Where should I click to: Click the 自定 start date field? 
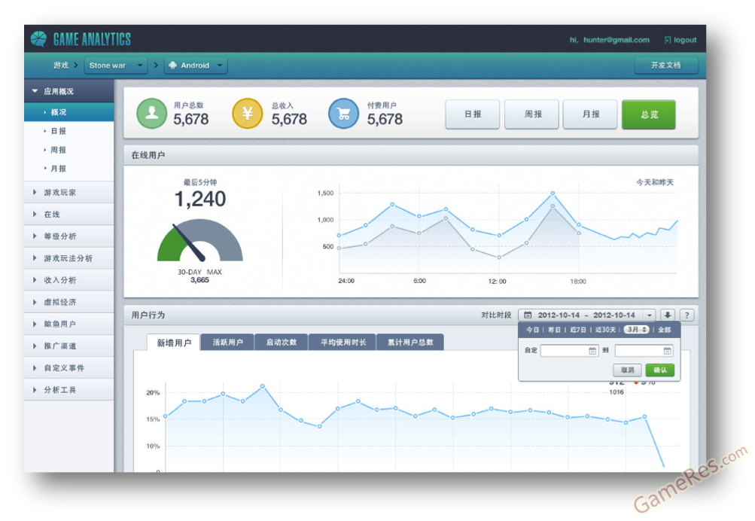pyautogui.click(x=570, y=351)
